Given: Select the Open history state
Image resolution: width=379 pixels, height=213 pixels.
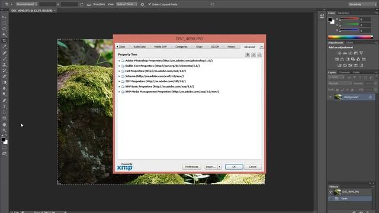Looking at the screenshot, I should [351, 199].
